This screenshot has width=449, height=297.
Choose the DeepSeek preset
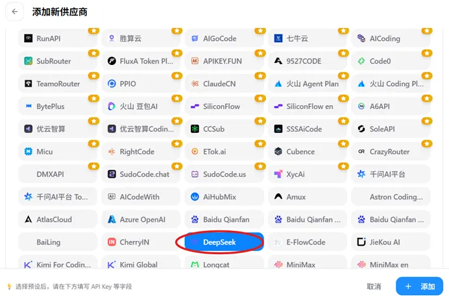coord(224,242)
